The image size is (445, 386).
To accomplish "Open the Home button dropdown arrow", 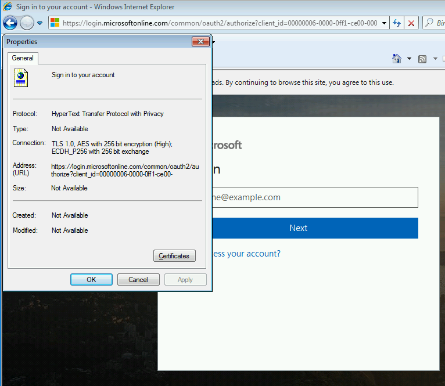I will 409,59.
